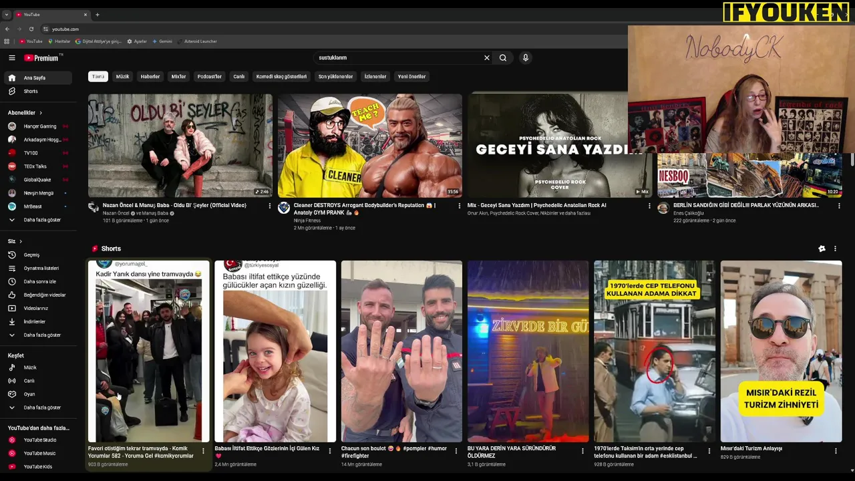Clear the search text with X
This screenshot has width=855, height=481.
click(487, 58)
